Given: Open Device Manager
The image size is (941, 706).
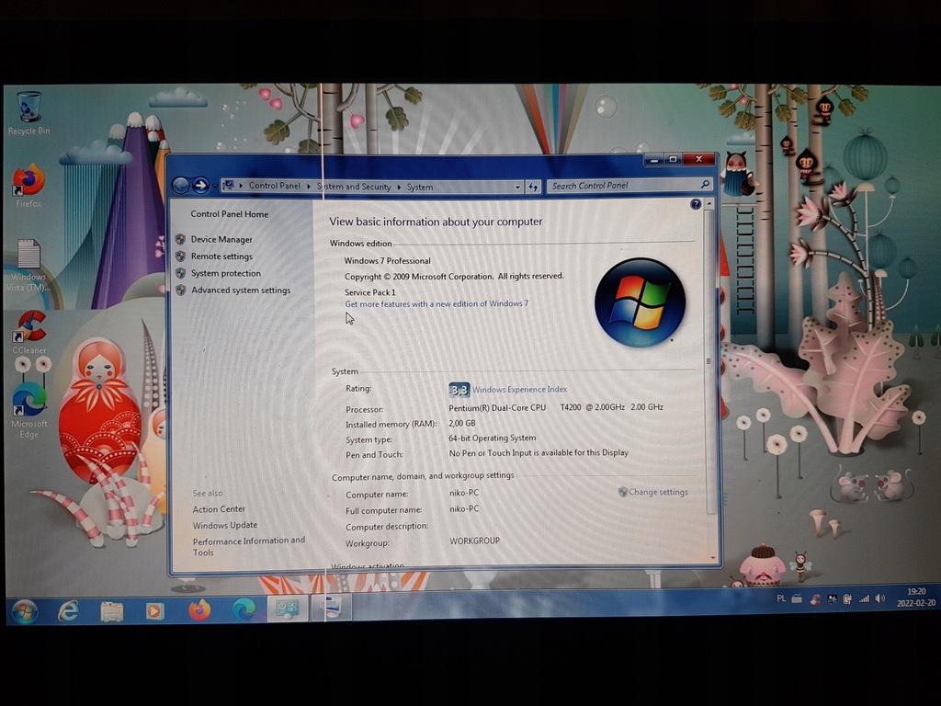Looking at the screenshot, I should (x=221, y=239).
